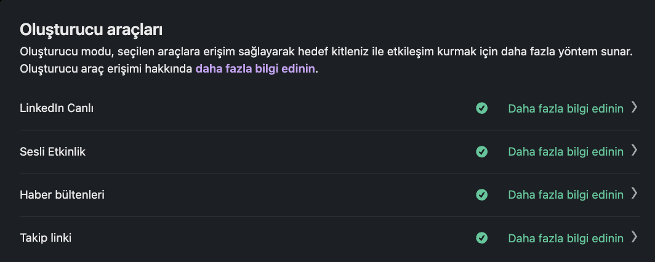Click the Oluşturucu modu description sentence
The width and height of the screenshot is (655, 262).
[x=326, y=52]
